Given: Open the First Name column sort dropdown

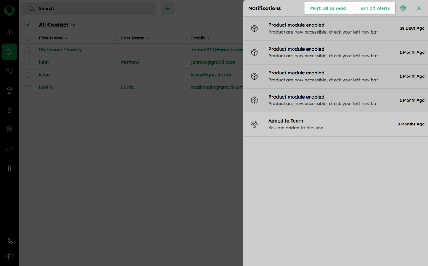Looking at the screenshot, I should point(66,38).
